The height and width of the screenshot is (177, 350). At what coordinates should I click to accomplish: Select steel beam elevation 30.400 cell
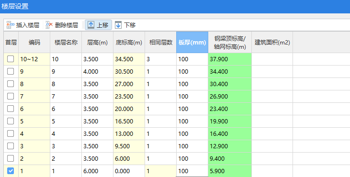(x=230, y=84)
